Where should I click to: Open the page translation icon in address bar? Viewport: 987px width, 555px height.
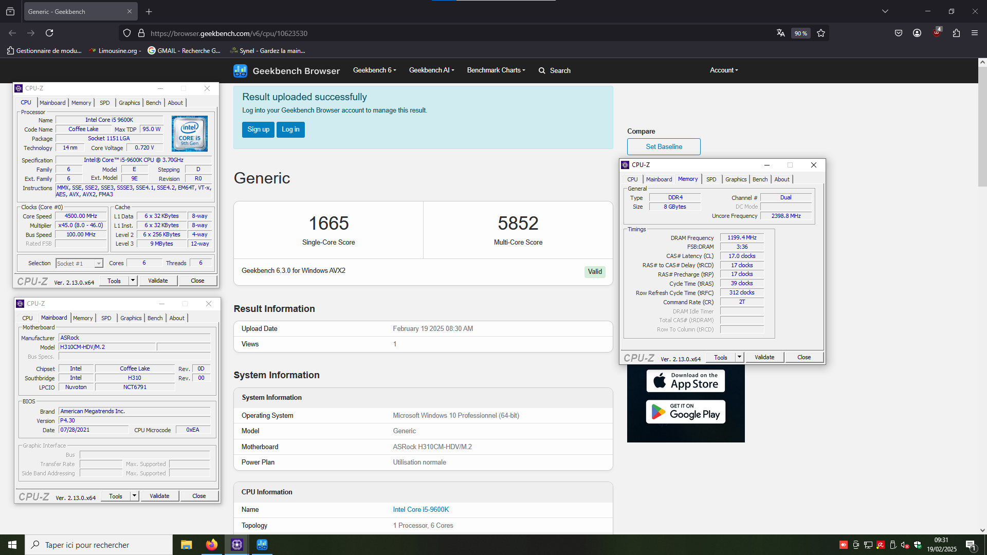click(x=780, y=33)
